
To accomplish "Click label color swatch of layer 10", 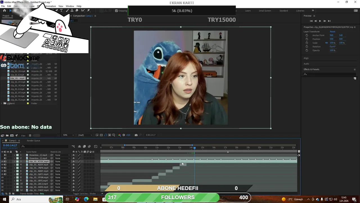I will point(17,184).
